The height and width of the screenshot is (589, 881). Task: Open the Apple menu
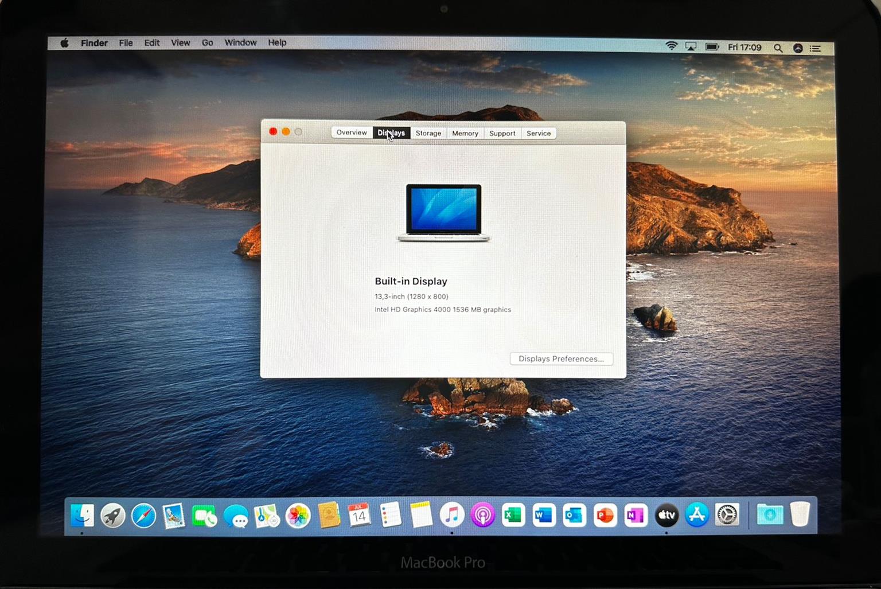pos(64,43)
